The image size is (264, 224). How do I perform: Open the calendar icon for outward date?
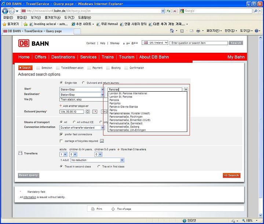pyautogui.click(x=95, y=111)
